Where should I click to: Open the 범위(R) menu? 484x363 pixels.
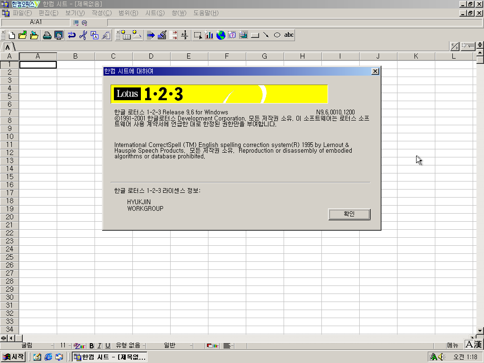click(129, 13)
